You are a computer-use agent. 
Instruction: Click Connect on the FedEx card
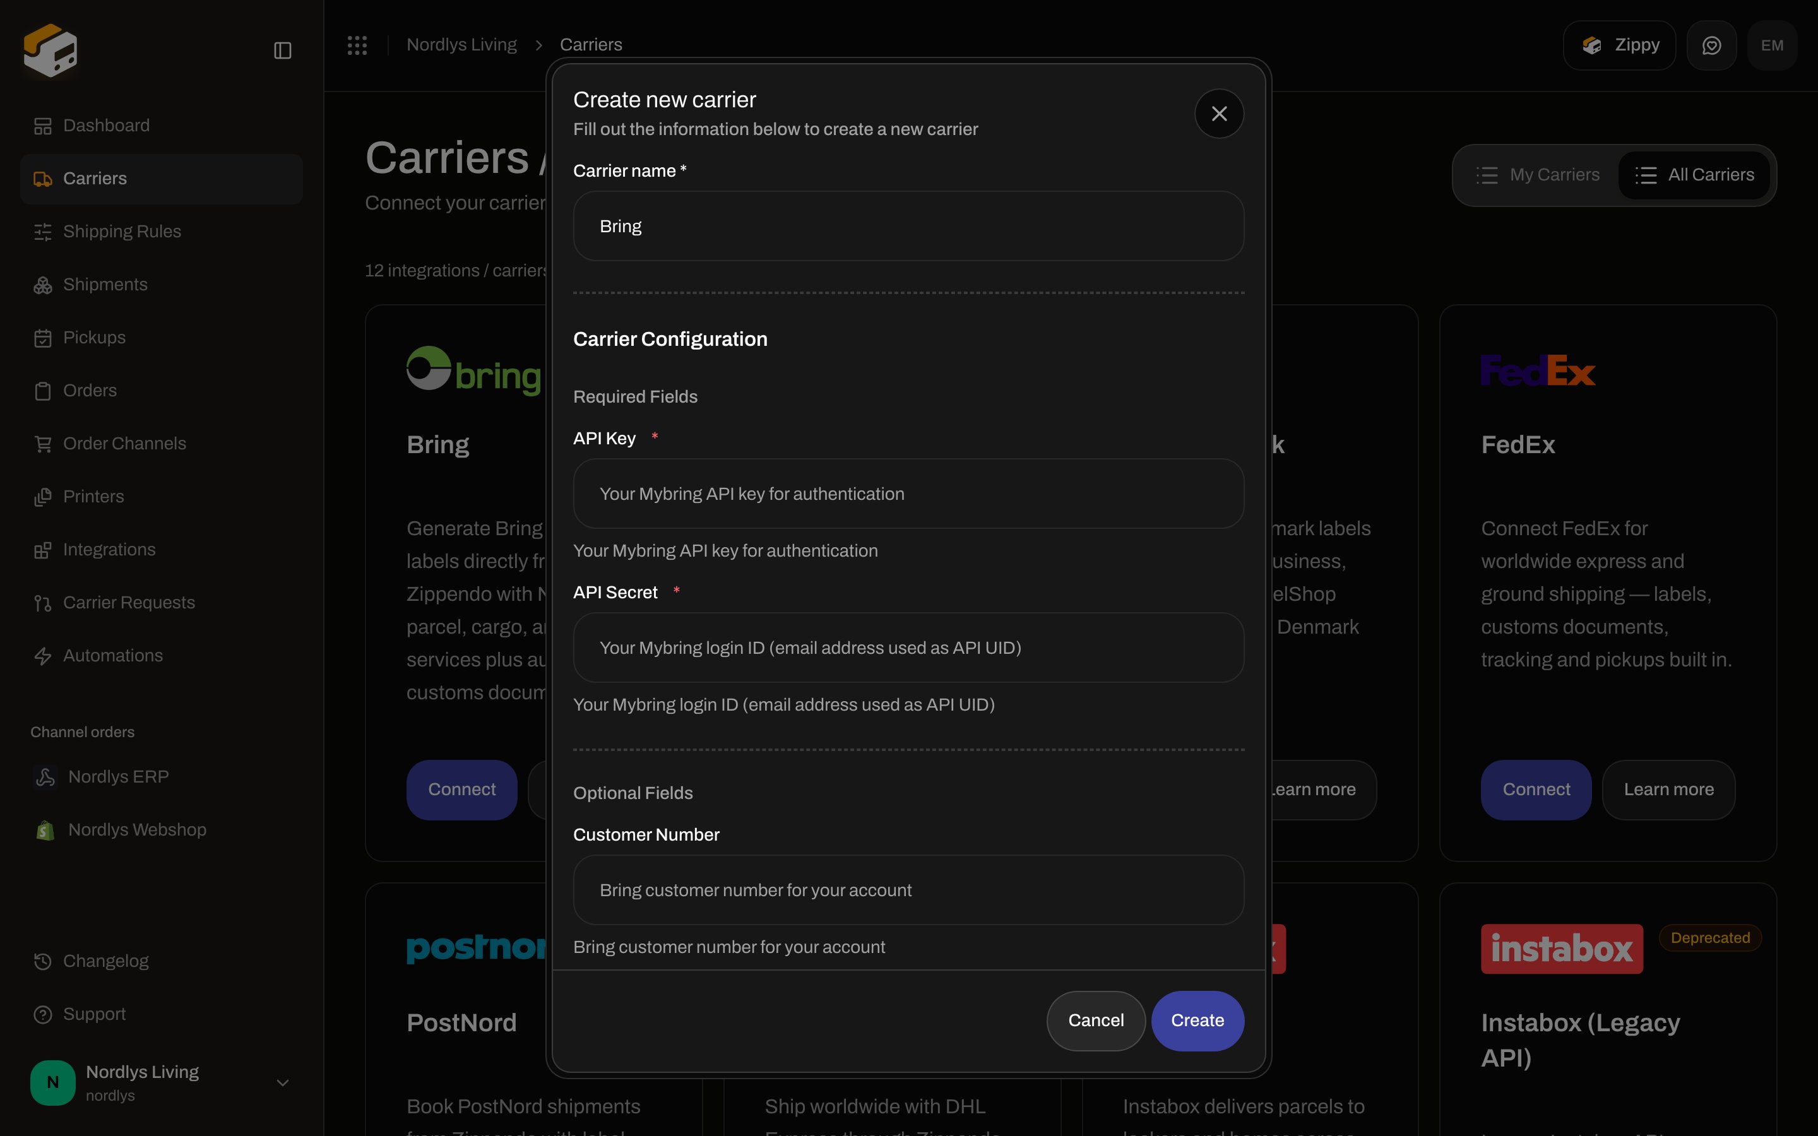tap(1536, 790)
